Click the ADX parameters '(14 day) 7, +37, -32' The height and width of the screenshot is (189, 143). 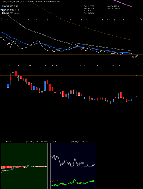click(80, 141)
